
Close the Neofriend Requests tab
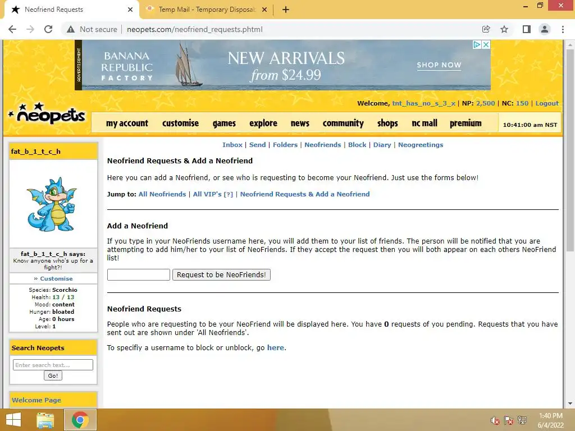coord(130,10)
